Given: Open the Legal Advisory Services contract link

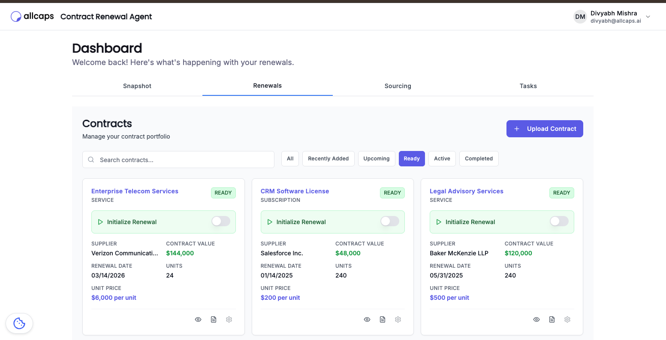Looking at the screenshot, I should point(467,191).
